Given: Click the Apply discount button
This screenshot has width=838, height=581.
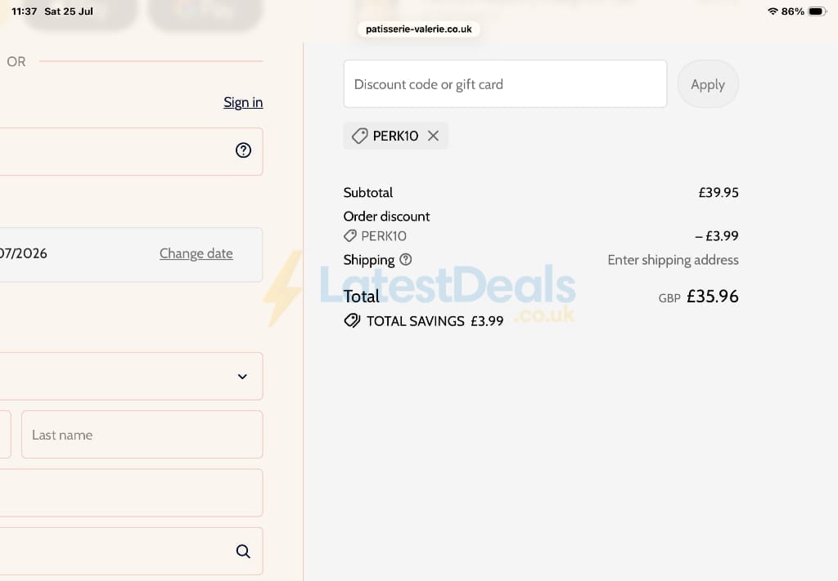Looking at the screenshot, I should [x=708, y=84].
